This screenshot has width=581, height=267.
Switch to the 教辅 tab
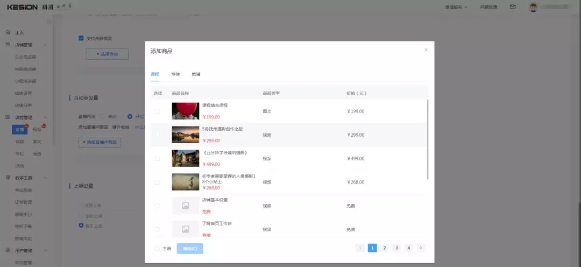(196, 74)
